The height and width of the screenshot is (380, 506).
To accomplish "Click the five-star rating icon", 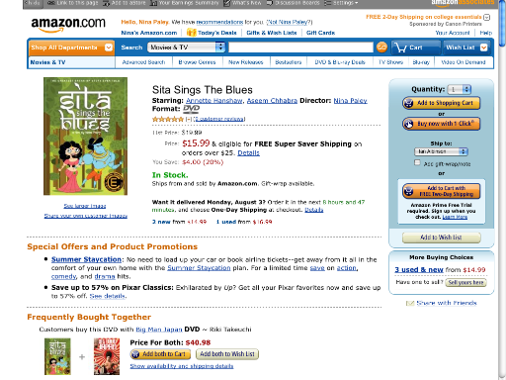I will [167, 119].
